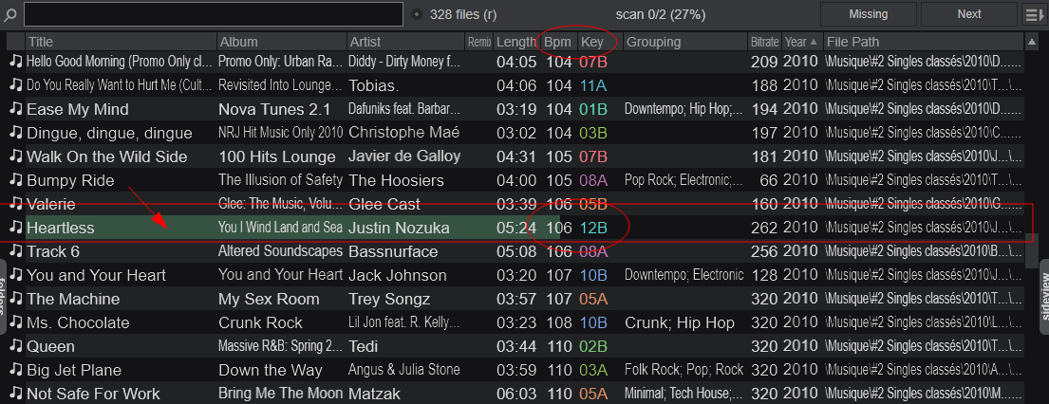The width and height of the screenshot is (1049, 404).
Task: Click music note icon for Heartless
Action: point(16,228)
